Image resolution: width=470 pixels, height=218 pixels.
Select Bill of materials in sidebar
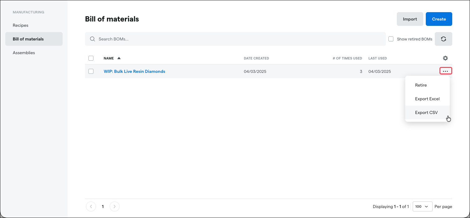coord(34,39)
